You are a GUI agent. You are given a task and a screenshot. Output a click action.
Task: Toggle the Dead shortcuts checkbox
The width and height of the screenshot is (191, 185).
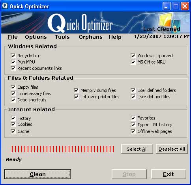pyautogui.click(x=13, y=100)
